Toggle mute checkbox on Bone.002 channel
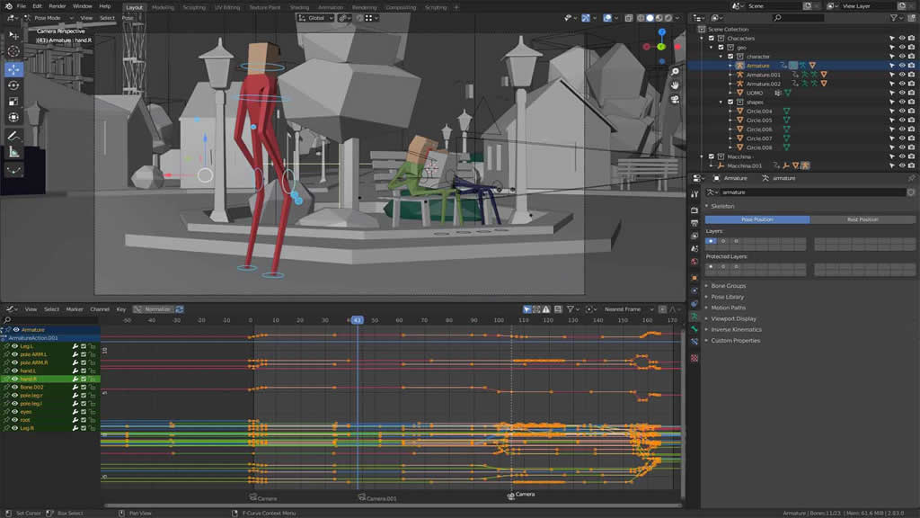This screenshot has width=920, height=518. (84, 388)
